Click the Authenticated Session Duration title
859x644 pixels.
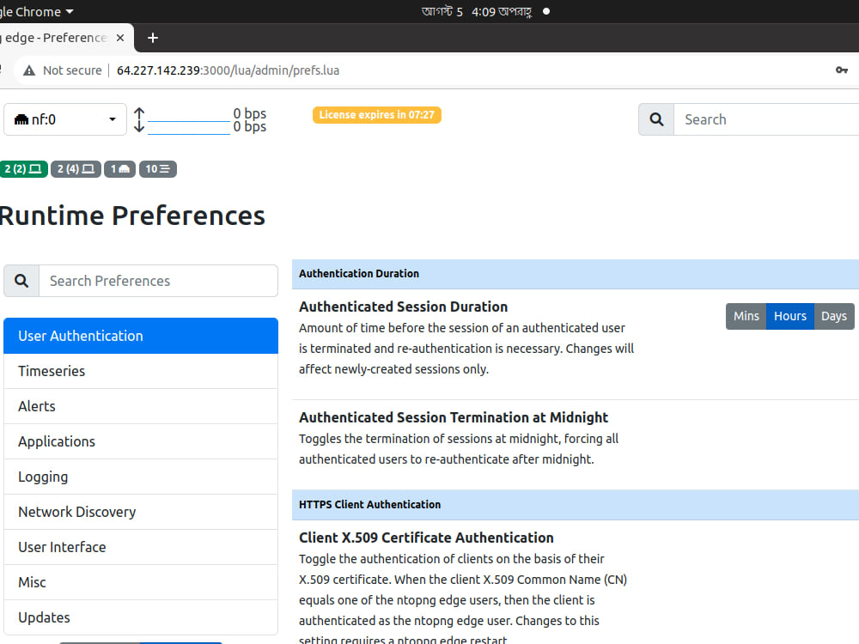pos(403,307)
